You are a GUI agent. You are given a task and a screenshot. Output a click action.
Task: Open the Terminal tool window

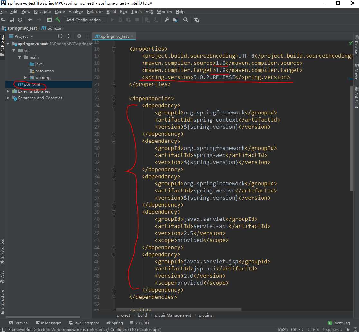pos(19,323)
